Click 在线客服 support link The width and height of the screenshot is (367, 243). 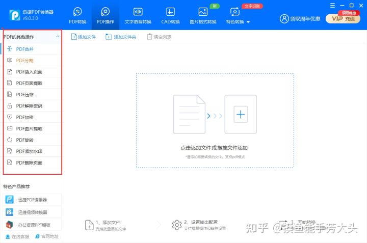pos(17,236)
